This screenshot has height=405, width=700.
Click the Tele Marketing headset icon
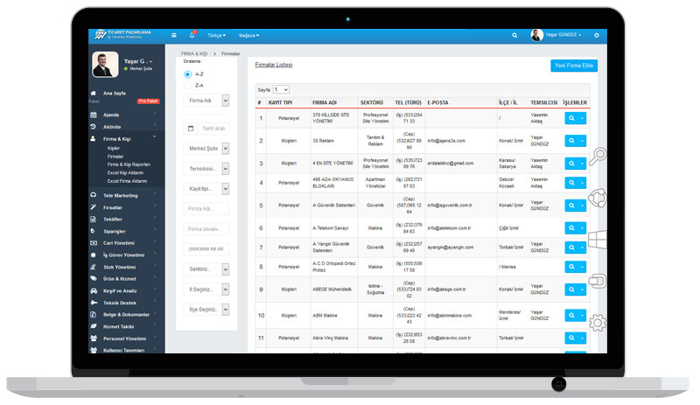click(x=94, y=195)
